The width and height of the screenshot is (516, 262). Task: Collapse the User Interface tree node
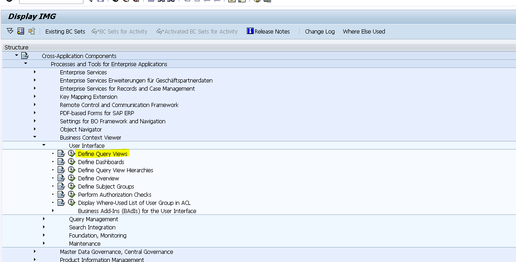click(44, 146)
